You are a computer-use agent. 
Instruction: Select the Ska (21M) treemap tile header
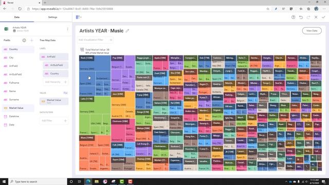pyautogui.click(x=176, y=73)
